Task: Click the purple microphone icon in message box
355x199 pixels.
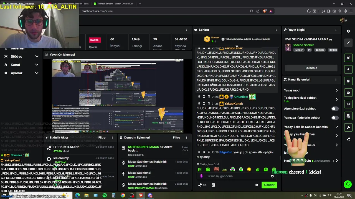Action: point(201,176)
